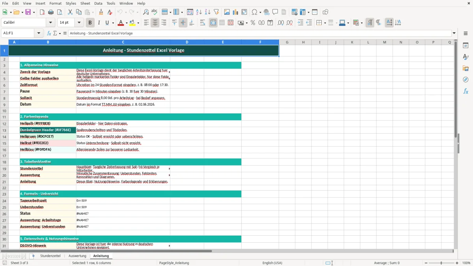
Task: Open the Tools menu
Action: [x=111, y=3]
